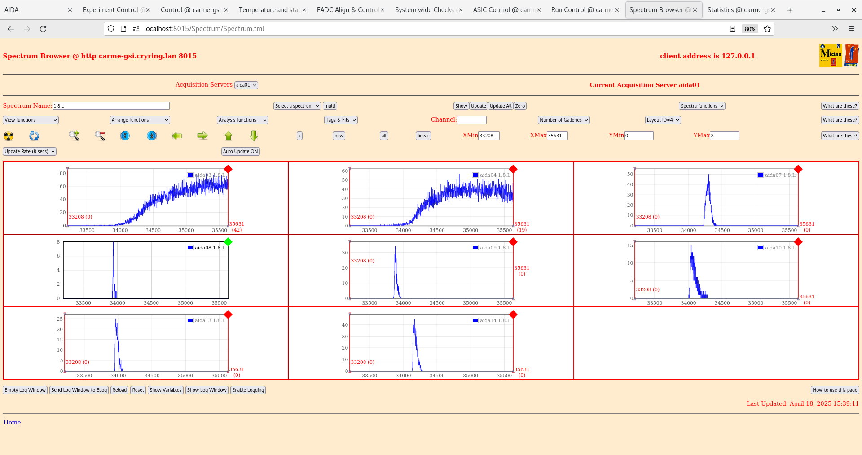Open the Number of Galleries dropdown
The width and height of the screenshot is (862, 455).
[x=564, y=120]
